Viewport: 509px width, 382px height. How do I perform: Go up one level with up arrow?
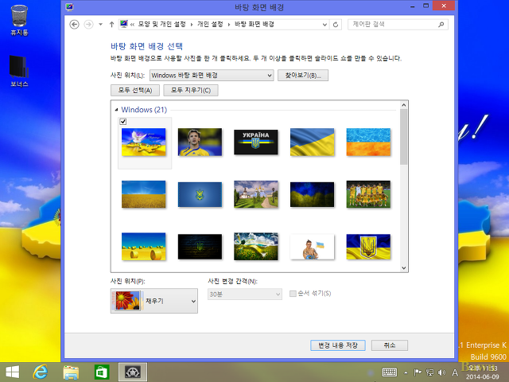click(111, 25)
